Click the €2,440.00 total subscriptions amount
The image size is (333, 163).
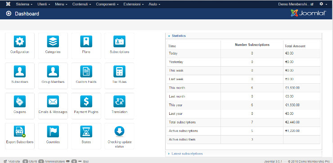292,122
